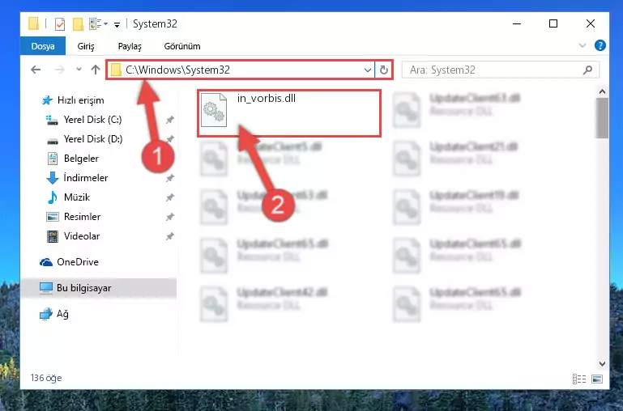Click the vertical scrollbar thumb
This screenshot has height=411, width=623.
tap(602, 118)
